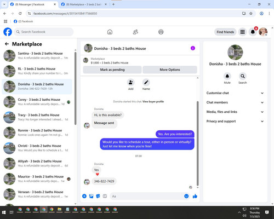This screenshot has width=274, height=219.
Task: Open the Santina conversation
Action: point(37,56)
